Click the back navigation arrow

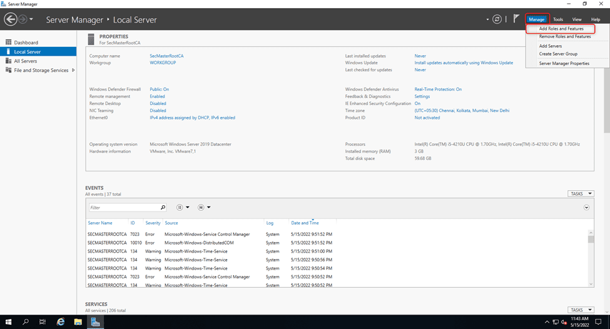pyautogui.click(x=11, y=19)
